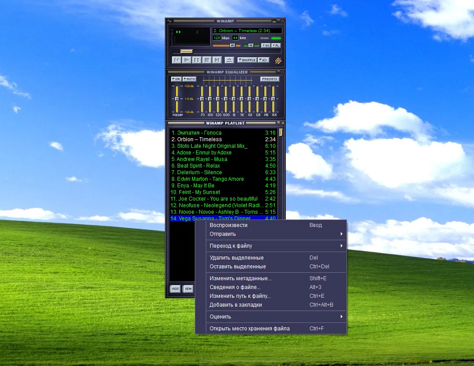Click the equalizer window shade button
This screenshot has height=366, width=474.
pos(278,72)
